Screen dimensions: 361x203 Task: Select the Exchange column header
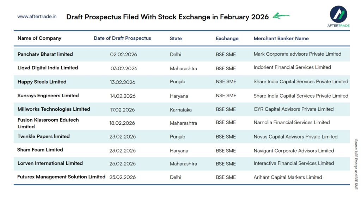coord(227,39)
